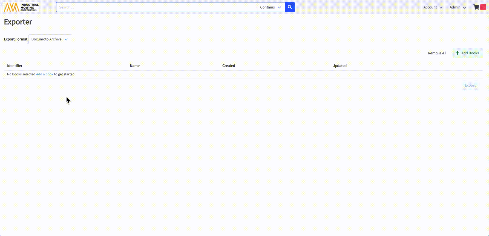Click the 'No Books selected' empty row text
Screen dimensions: 489x236
(x=21, y=74)
